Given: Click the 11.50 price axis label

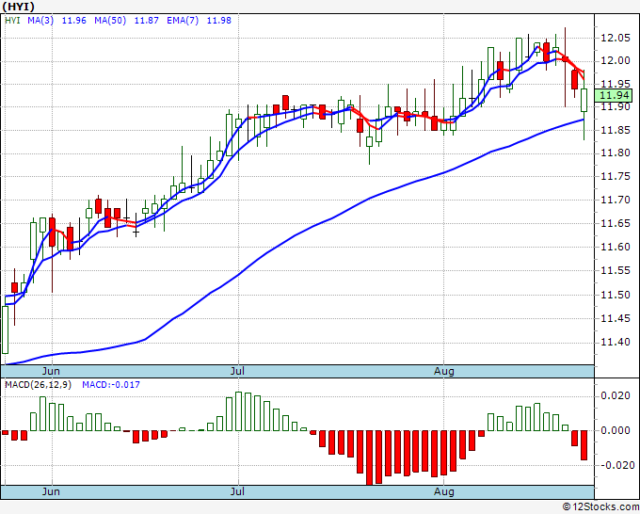Looking at the screenshot, I should [616, 295].
